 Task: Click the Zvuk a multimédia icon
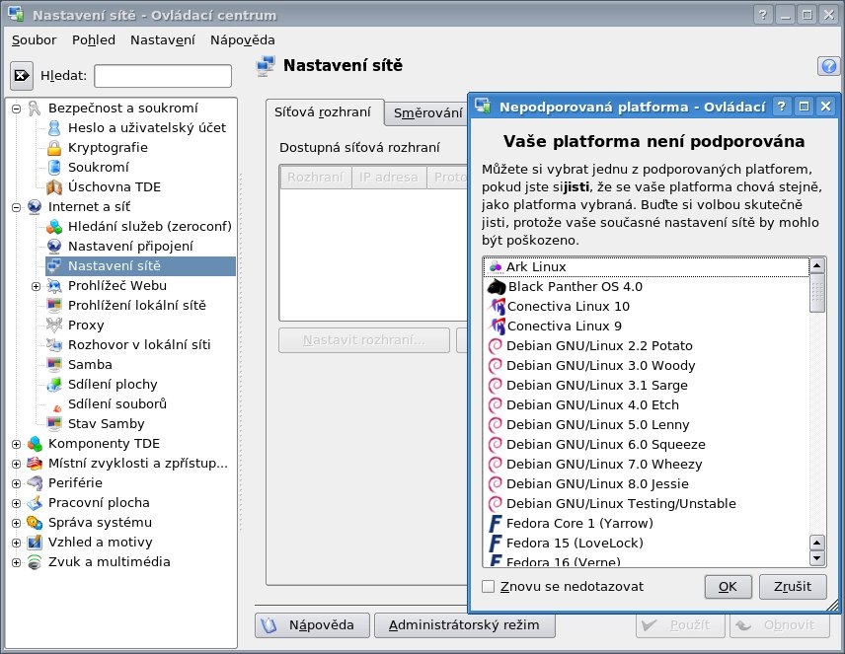click(x=35, y=562)
